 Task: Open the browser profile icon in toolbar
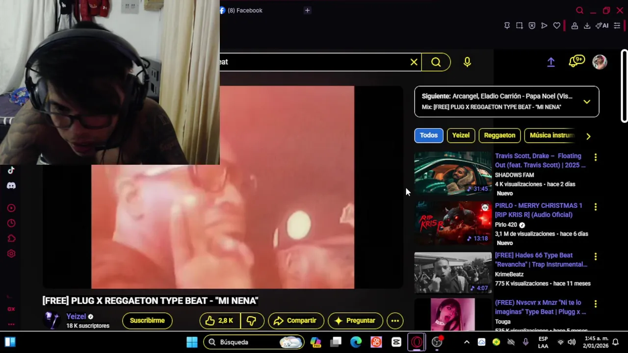click(575, 25)
